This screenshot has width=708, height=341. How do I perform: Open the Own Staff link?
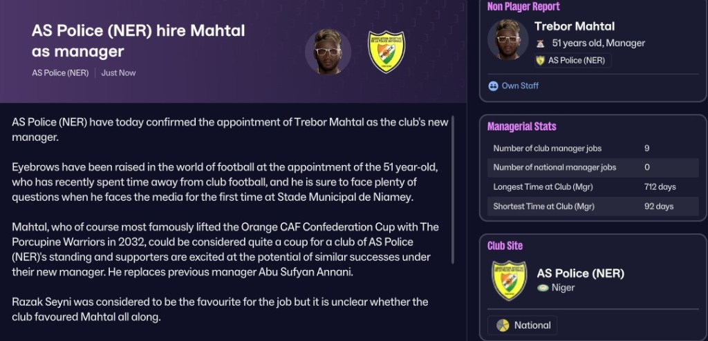point(520,86)
